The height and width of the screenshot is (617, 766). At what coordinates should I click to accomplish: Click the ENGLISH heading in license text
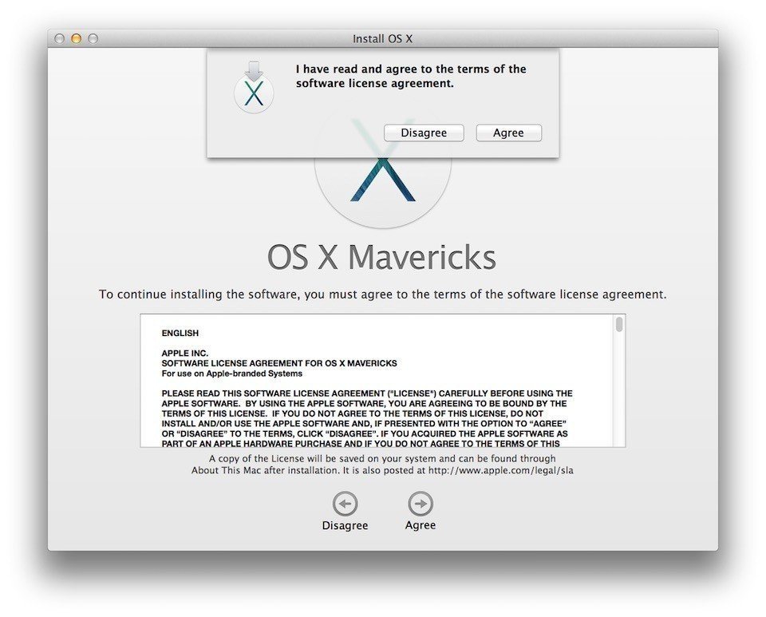point(180,333)
